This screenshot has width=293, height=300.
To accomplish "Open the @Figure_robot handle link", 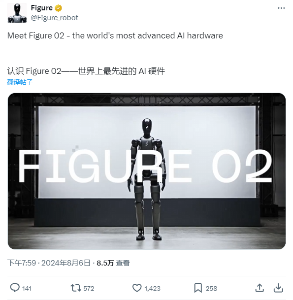I will (x=54, y=18).
